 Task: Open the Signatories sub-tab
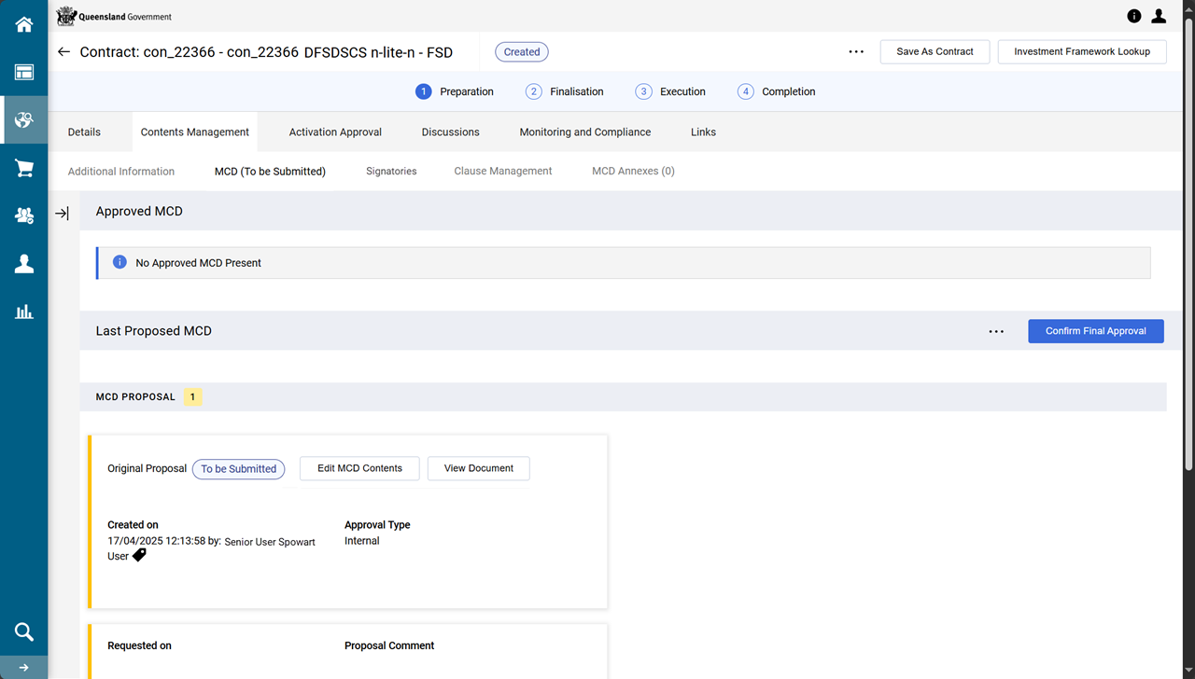pyautogui.click(x=391, y=172)
